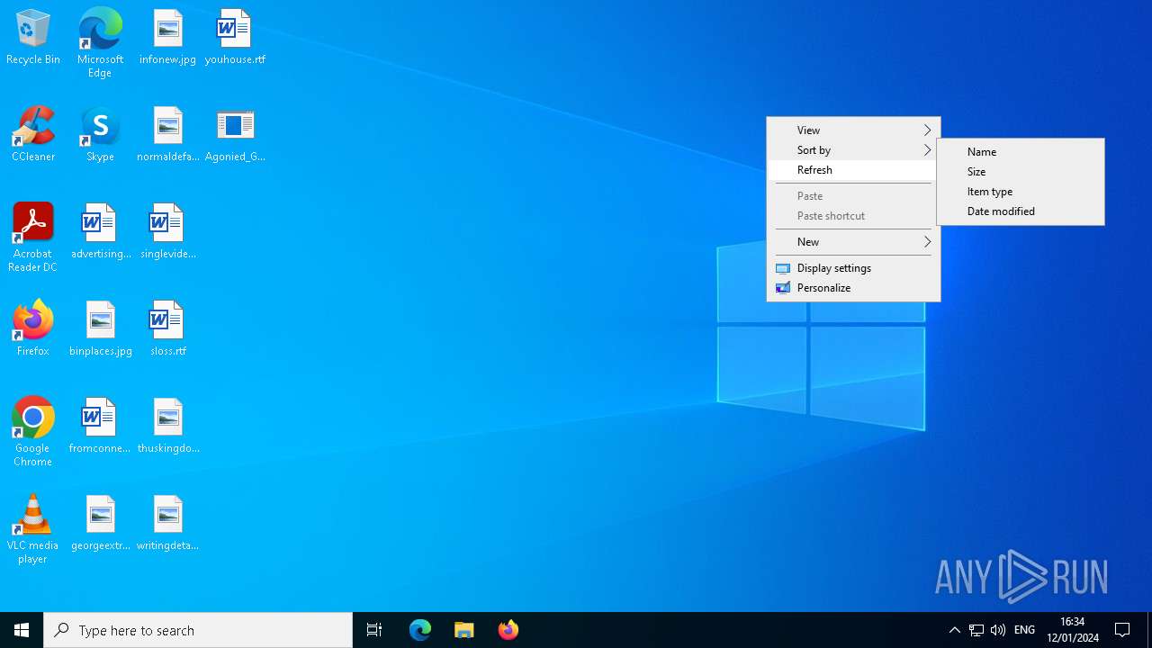Viewport: 1152px width, 648px height.
Task: Open Display settings from context menu
Action: [x=853, y=268]
